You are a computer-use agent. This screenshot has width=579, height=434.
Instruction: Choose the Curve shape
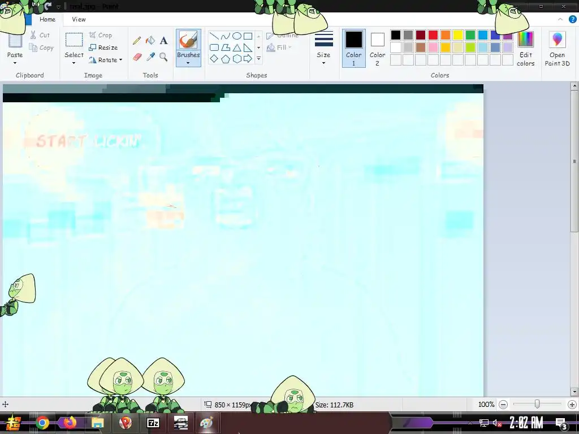point(225,36)
